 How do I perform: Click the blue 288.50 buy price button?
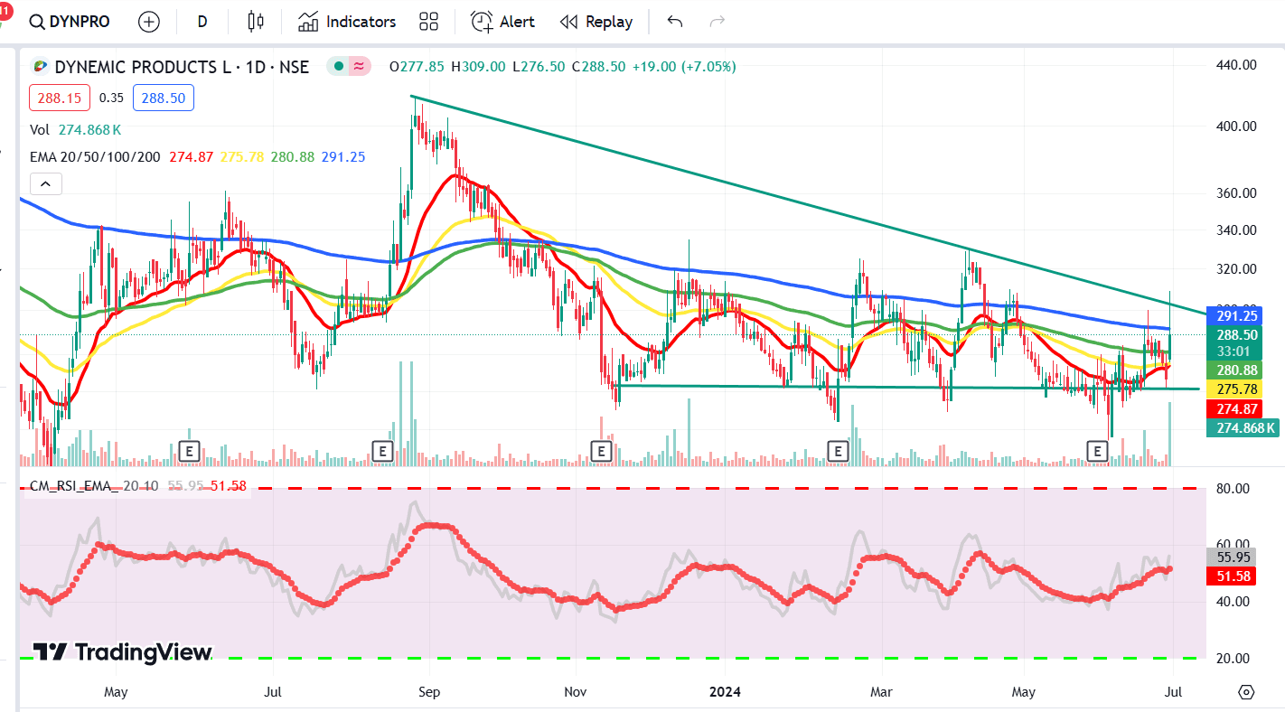(x=164, y=98)
